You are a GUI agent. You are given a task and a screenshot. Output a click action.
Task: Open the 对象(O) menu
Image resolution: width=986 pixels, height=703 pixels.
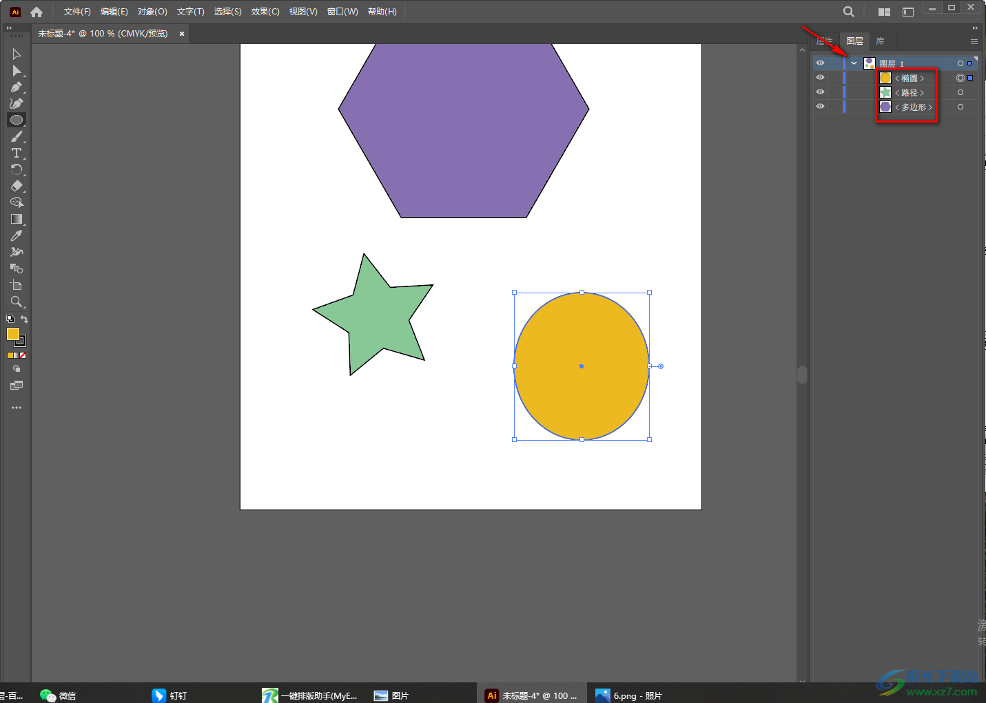tap(152, 12)
